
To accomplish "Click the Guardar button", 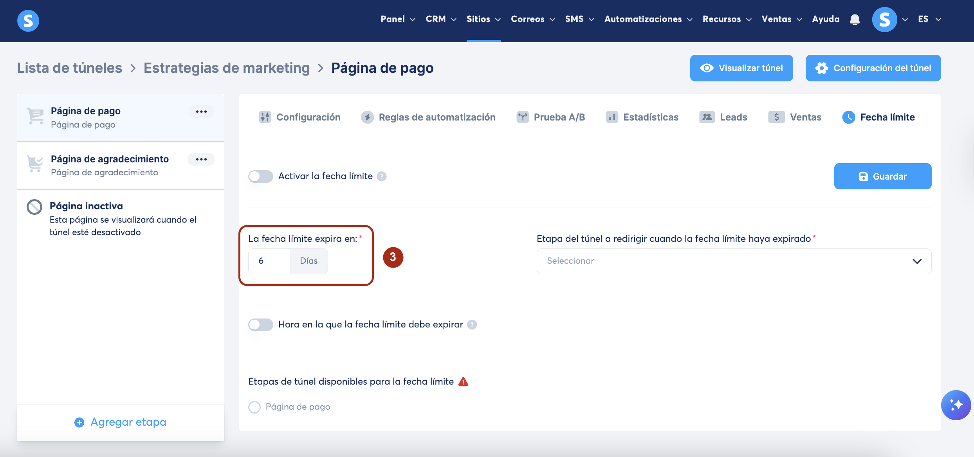I will click(882, 176).
